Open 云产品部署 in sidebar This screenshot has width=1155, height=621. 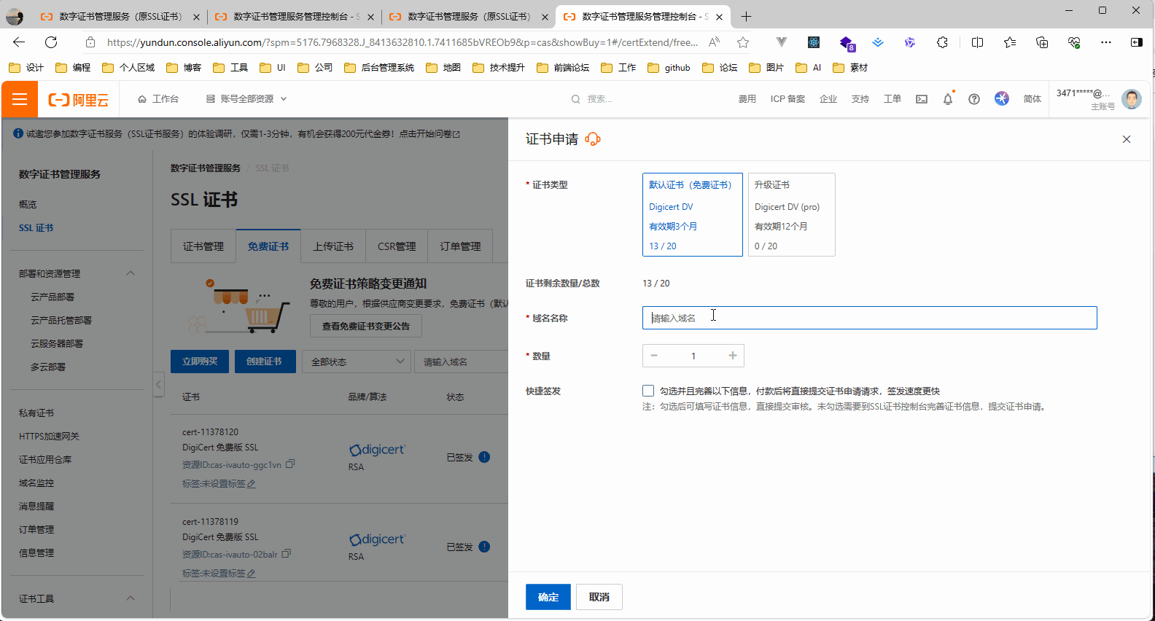click(52, 297)
